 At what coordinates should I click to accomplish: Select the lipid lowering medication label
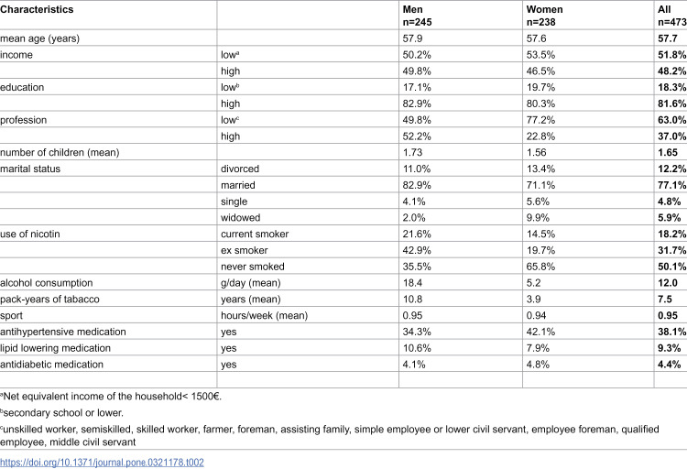tap(55, 348)
